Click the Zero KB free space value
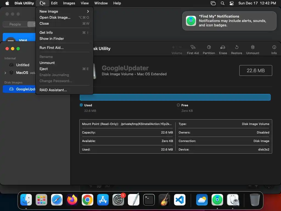 click(187, 111)
